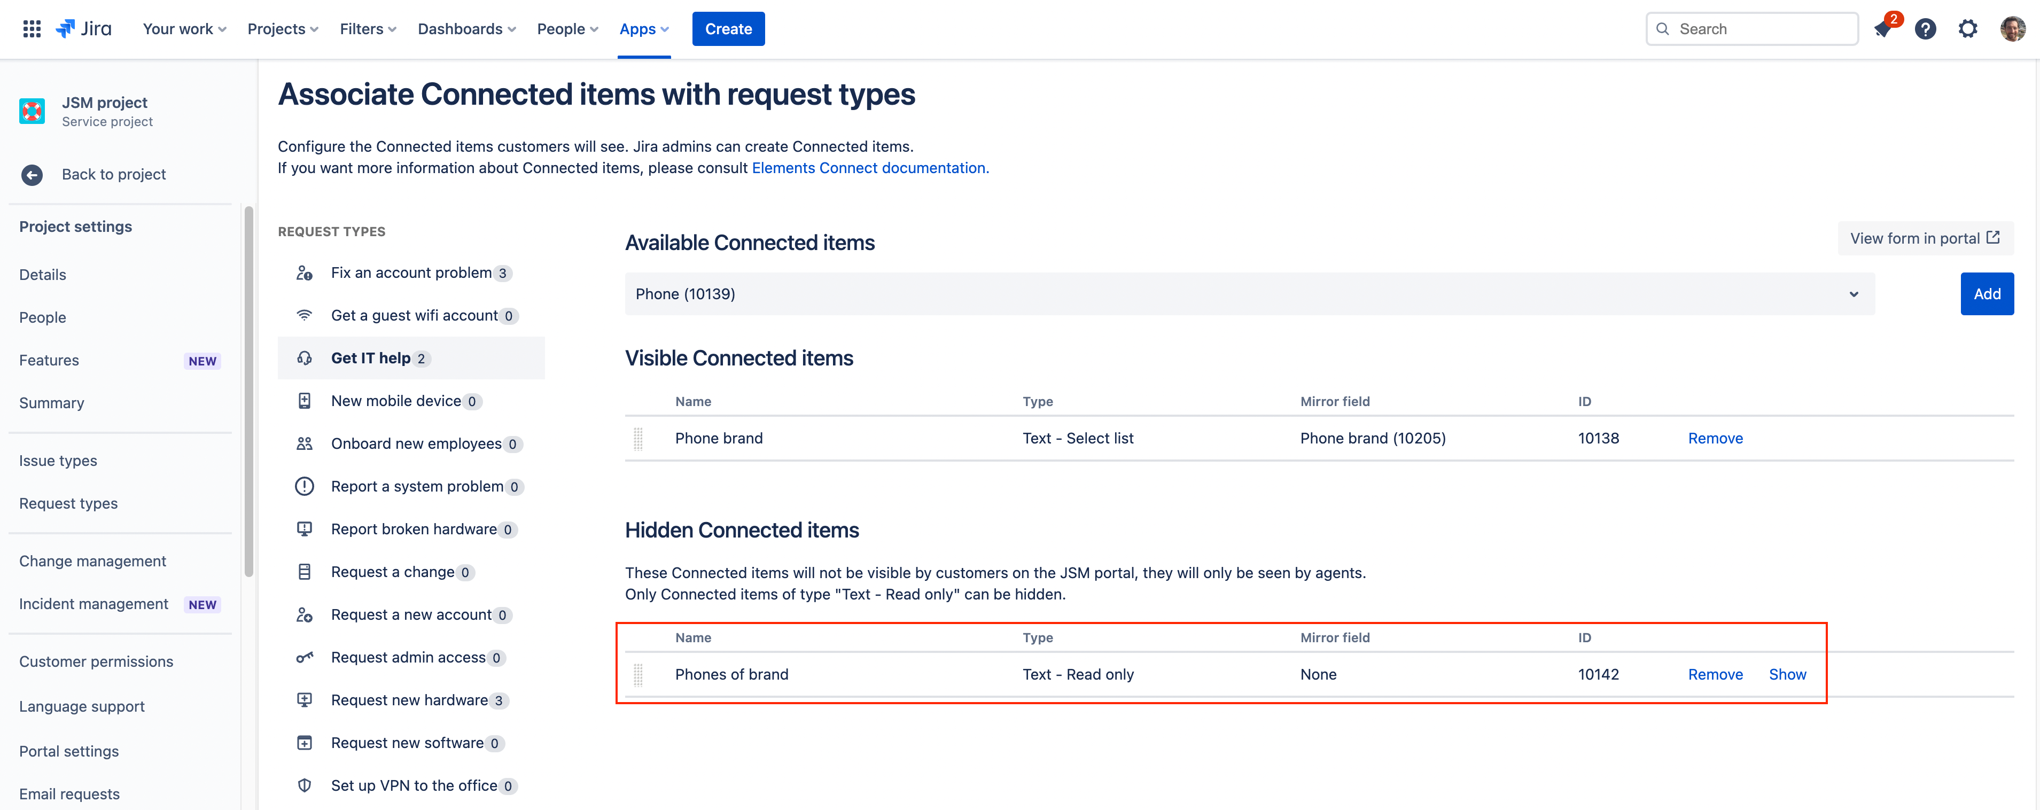2040x810 pixels.
Task: Select Request types in the sidebar
Action: [x=68, y=503]
